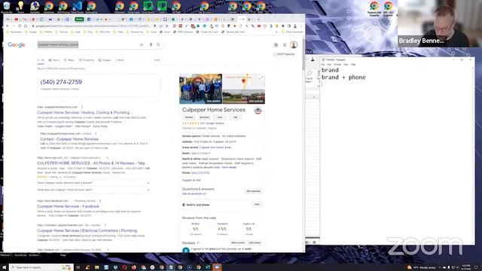Open the Google apps grid
Image resolution: width=482 pixels, height=271 pixels.
coord(285,45)
